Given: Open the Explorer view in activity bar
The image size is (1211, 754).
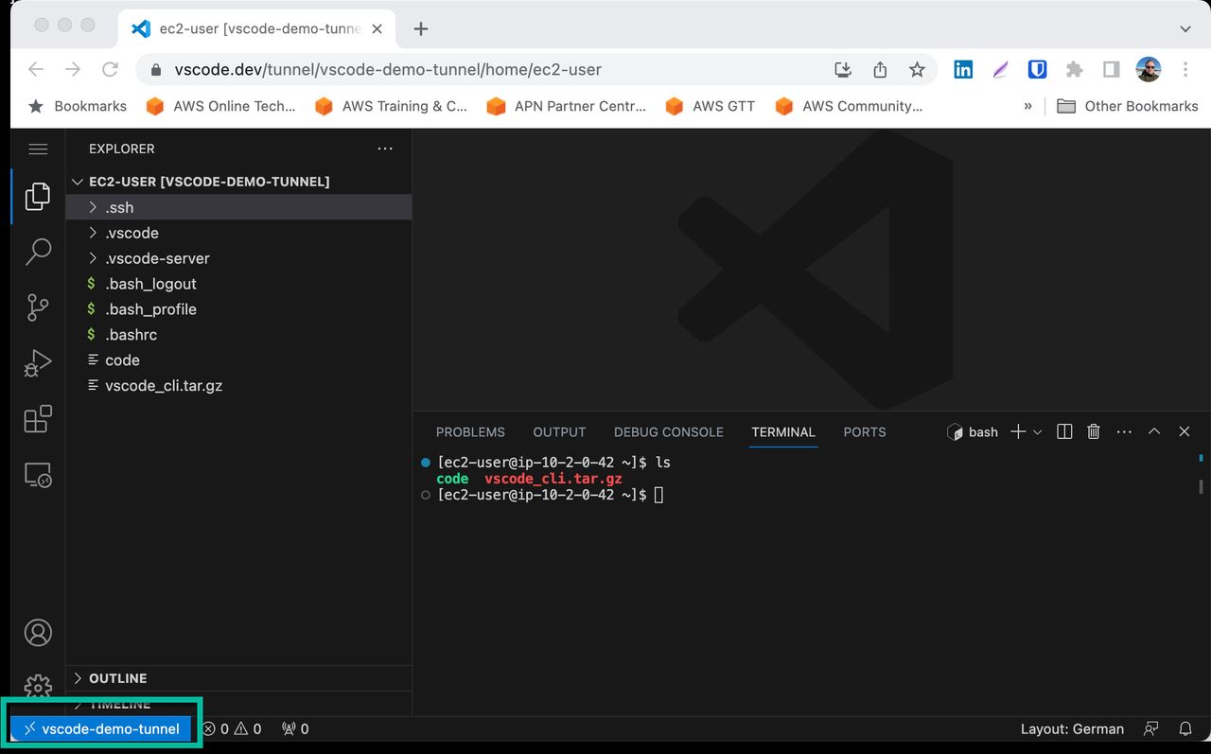Looking at the screenshot, I should [x=38, y=197].
